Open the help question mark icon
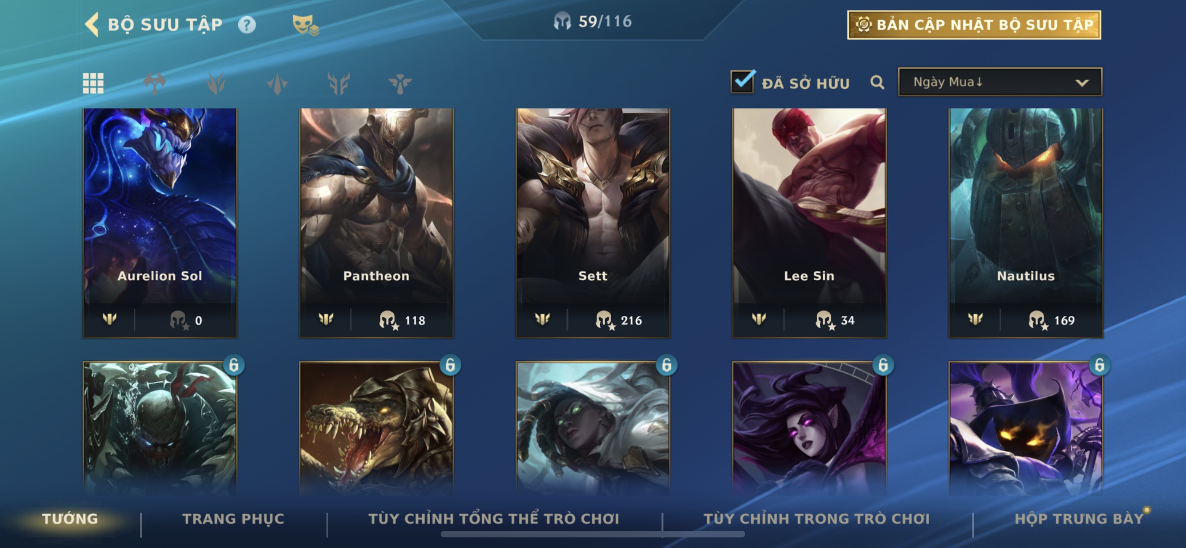The image size is (1186, 548). (247, 24)
